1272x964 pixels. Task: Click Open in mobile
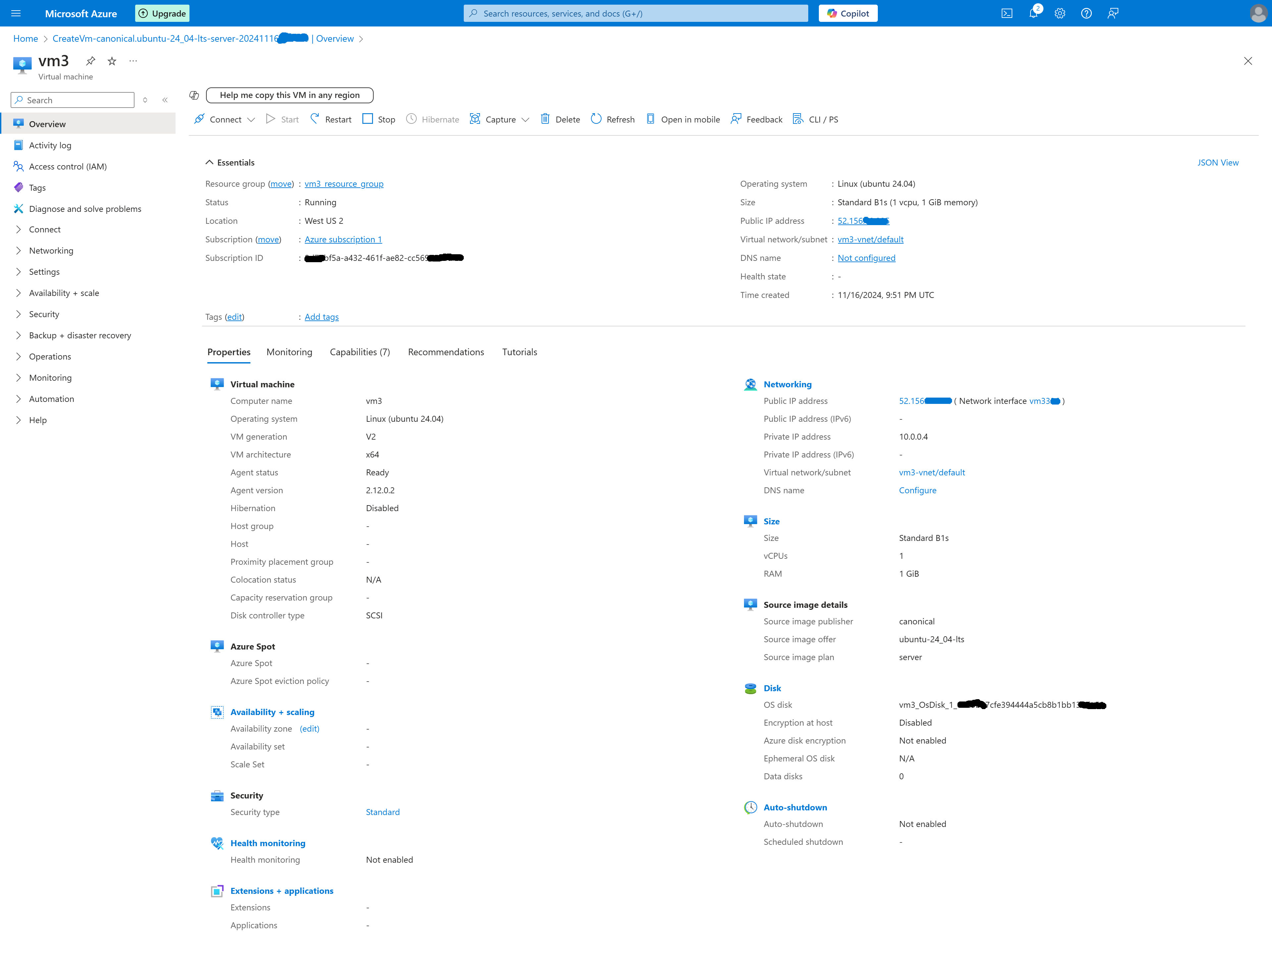tap(683, 119)
